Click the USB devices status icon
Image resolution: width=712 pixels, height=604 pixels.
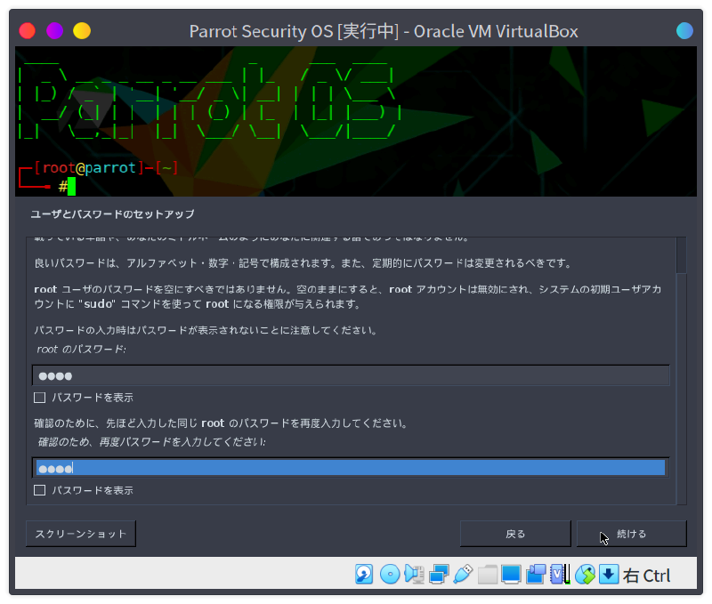tap(463, 575)
